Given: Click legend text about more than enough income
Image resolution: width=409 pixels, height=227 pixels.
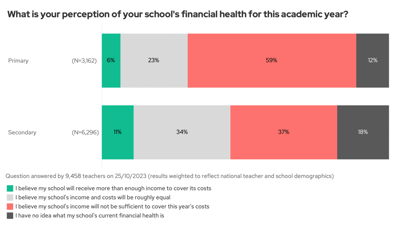Looking at the screenshot, I should pyautogui.click(x=113, y=188).
